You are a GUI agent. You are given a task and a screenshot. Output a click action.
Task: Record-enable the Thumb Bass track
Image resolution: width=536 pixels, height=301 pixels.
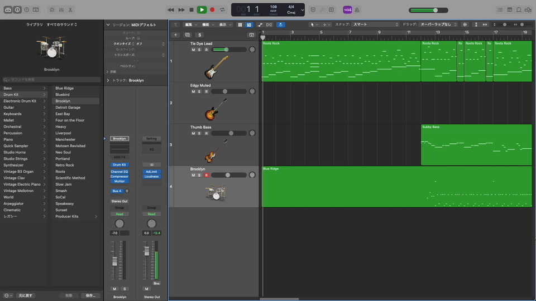[x=206, y=133]
